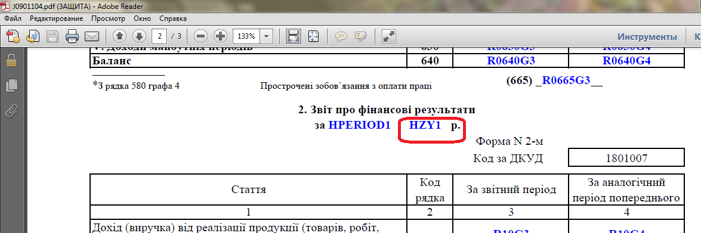
Task: Zoom out with the minus icon
Action: 201,36
